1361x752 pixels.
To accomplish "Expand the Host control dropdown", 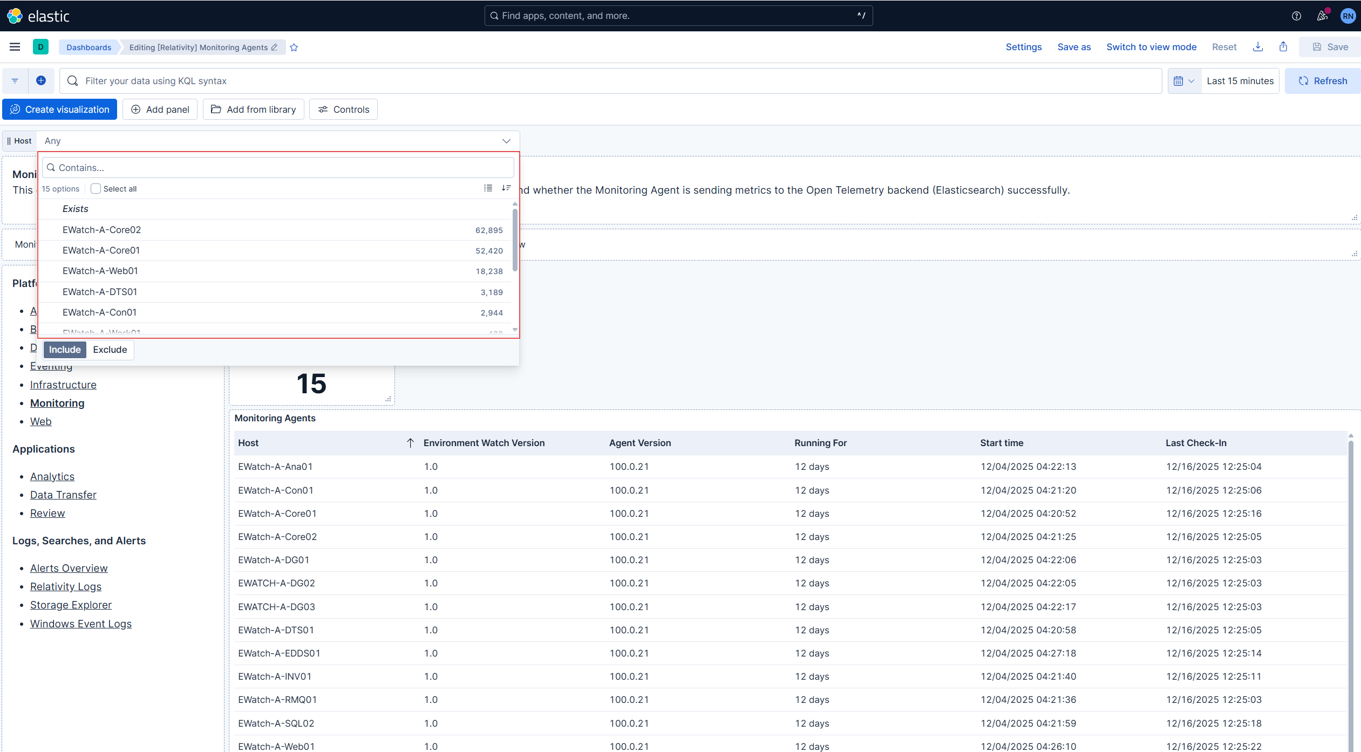I will point(278,141).
